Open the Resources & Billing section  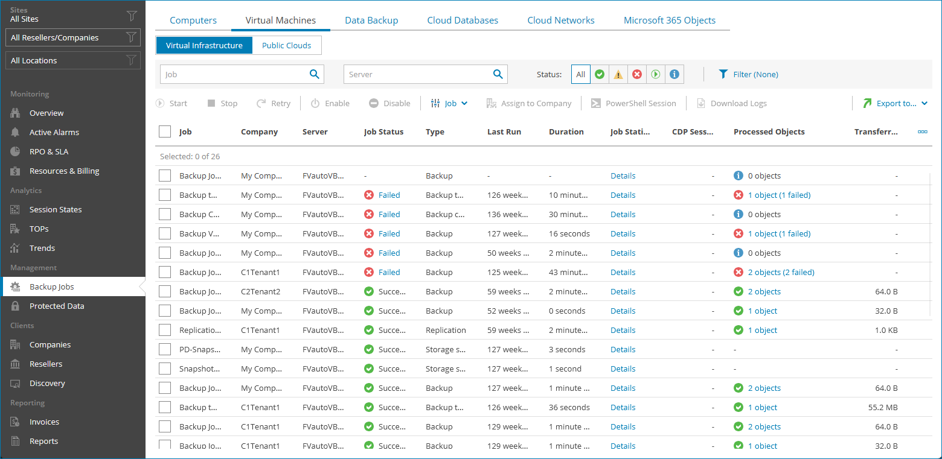(x=64, y=171)
